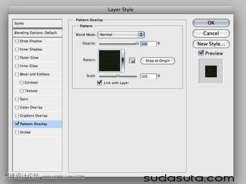Viewport: 246px width, 184px height.
Task: Enable the Satin checkbox
Action: 17,99
